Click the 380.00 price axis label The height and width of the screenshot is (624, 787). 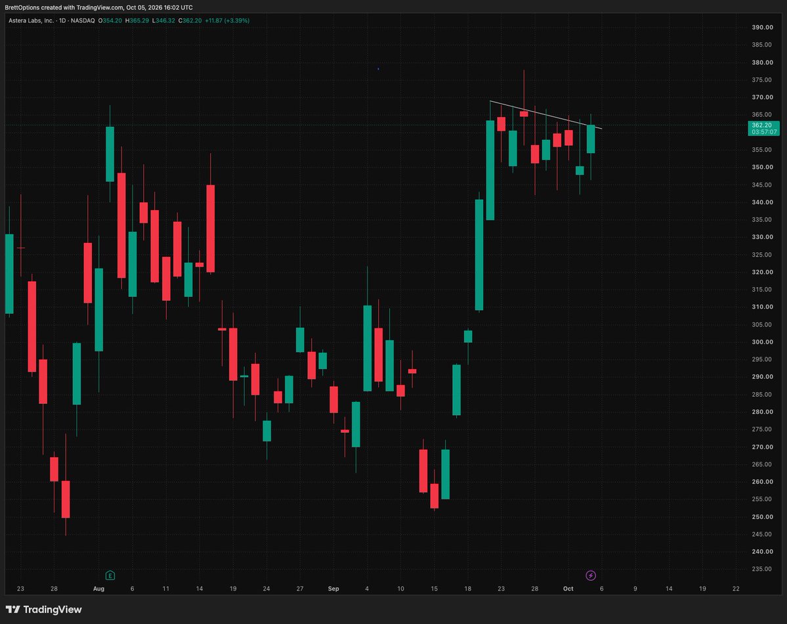(762, 62)
